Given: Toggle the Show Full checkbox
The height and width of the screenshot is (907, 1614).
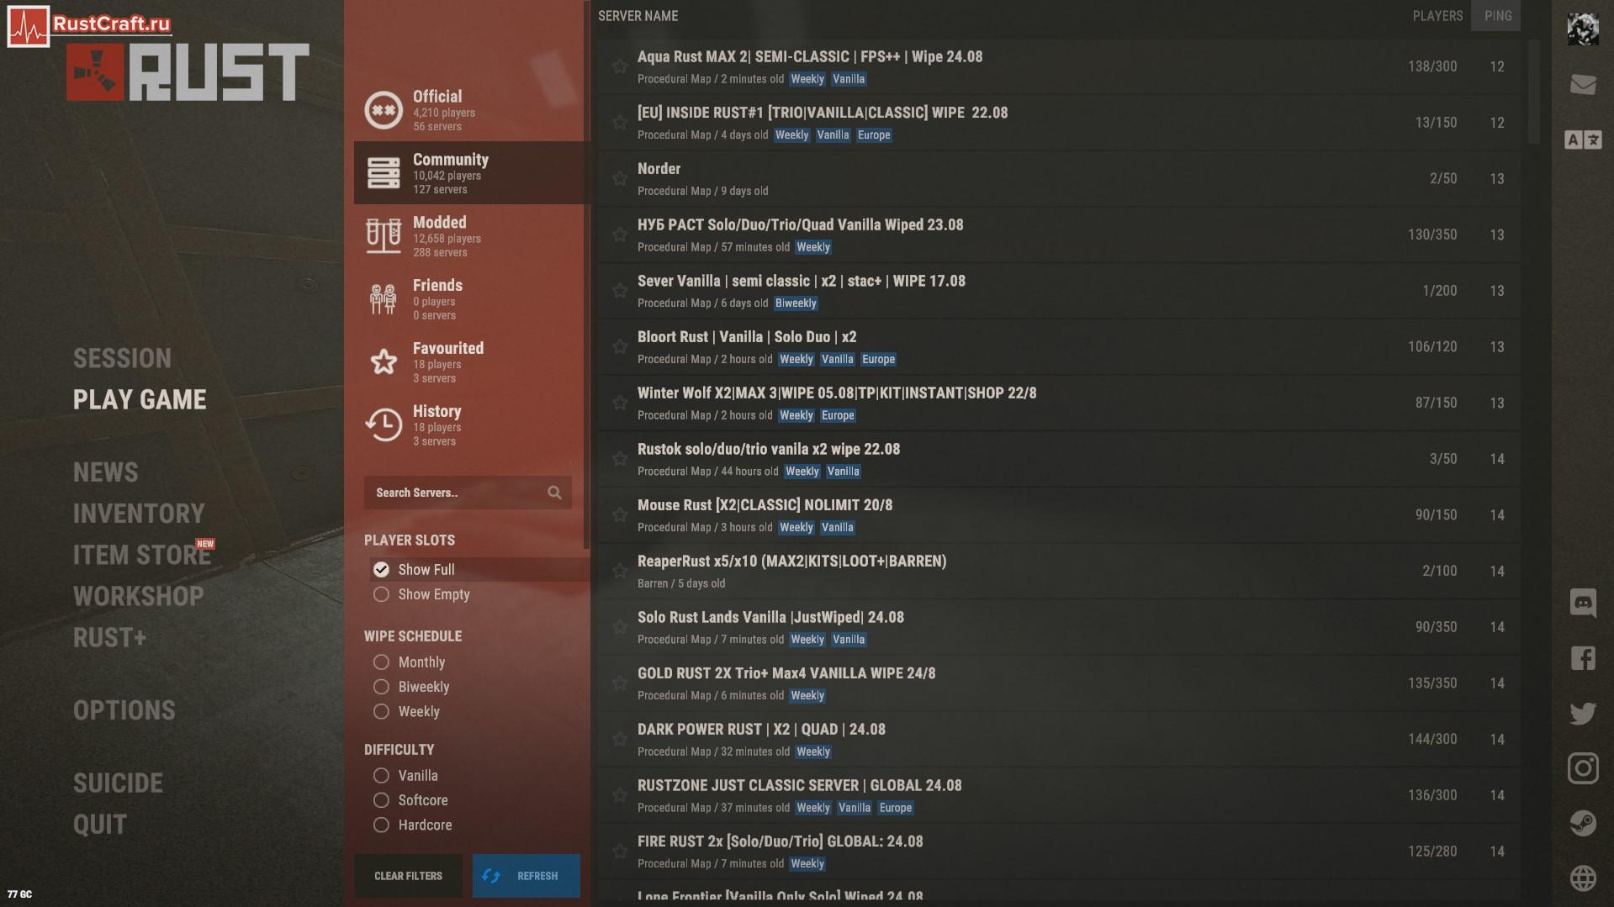Looking at the screenshot, I should 381,570.
